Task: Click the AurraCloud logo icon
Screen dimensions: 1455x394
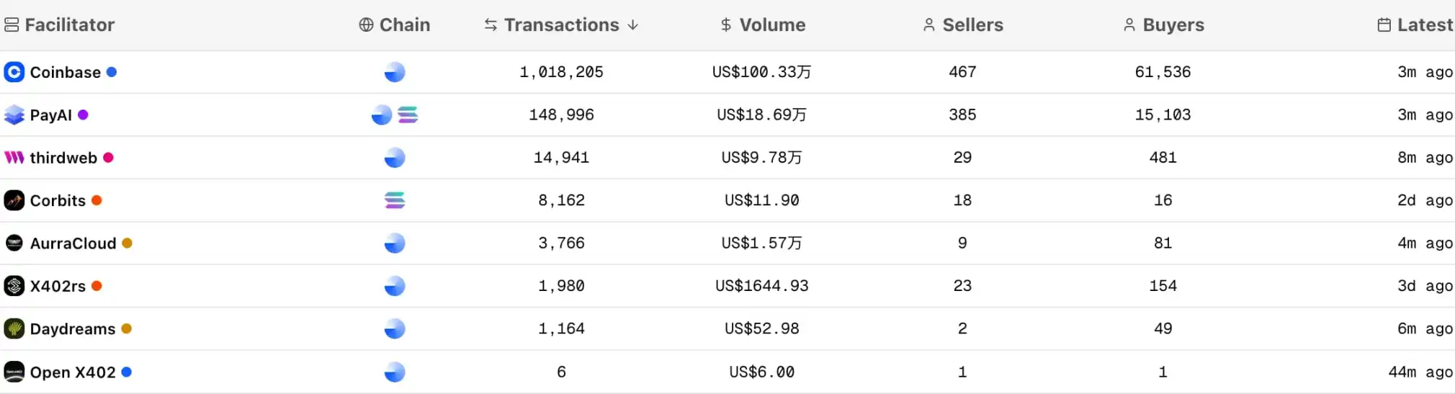Action: point(14,243)
